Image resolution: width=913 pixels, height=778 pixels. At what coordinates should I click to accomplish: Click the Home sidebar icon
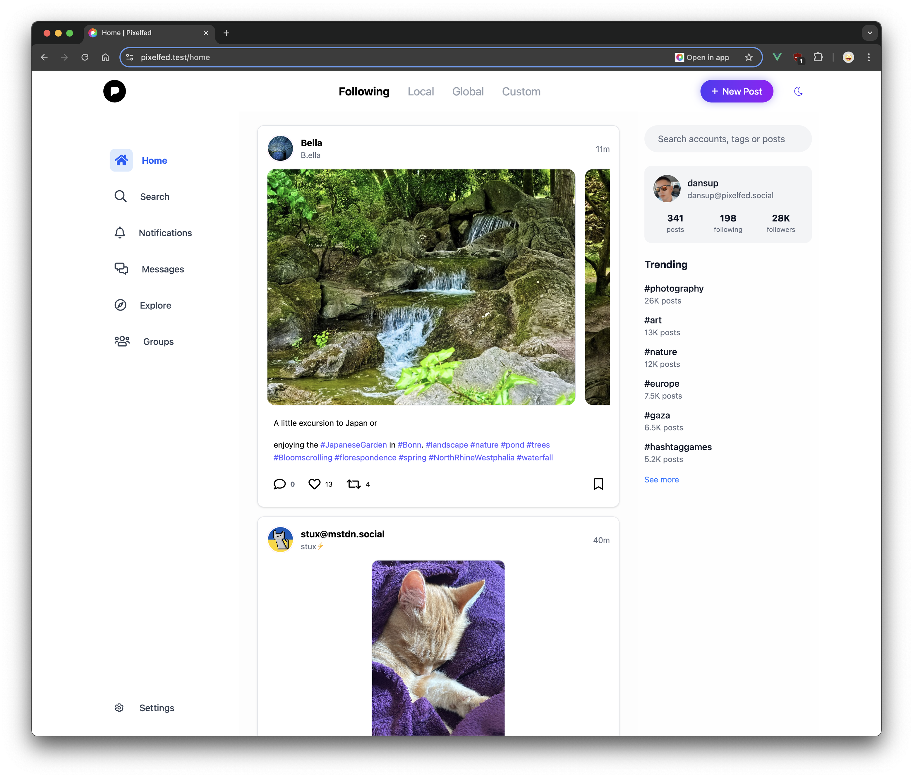121,160
